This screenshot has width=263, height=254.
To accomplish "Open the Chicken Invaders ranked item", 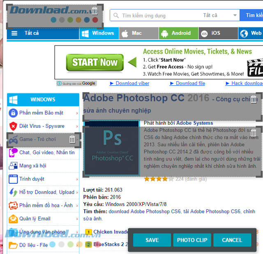I will (x=111, y=232).
